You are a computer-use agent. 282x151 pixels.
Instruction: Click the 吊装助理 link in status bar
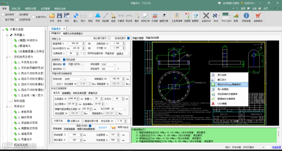[276, 147]
